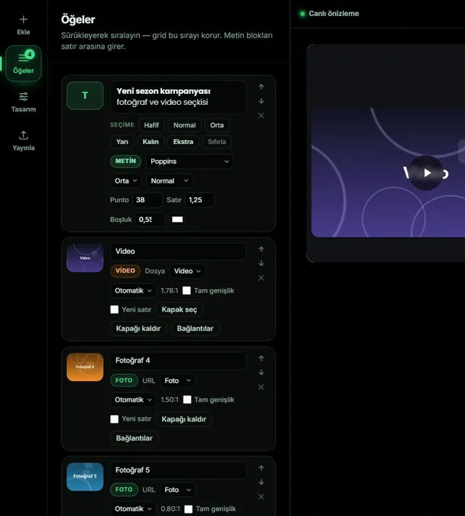The width and height of the screenshot is (465, 516).
Task: Click Kapak seç button
Action: (x=179, y=309)
